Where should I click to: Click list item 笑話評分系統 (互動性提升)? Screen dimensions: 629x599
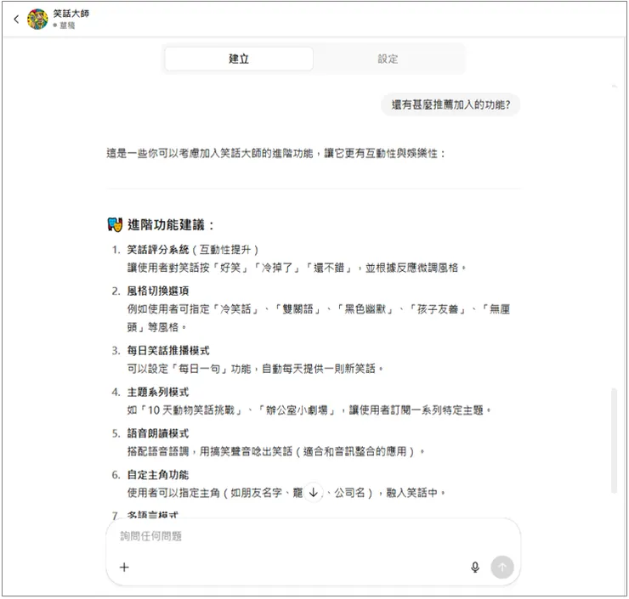[x=193, y=250]
